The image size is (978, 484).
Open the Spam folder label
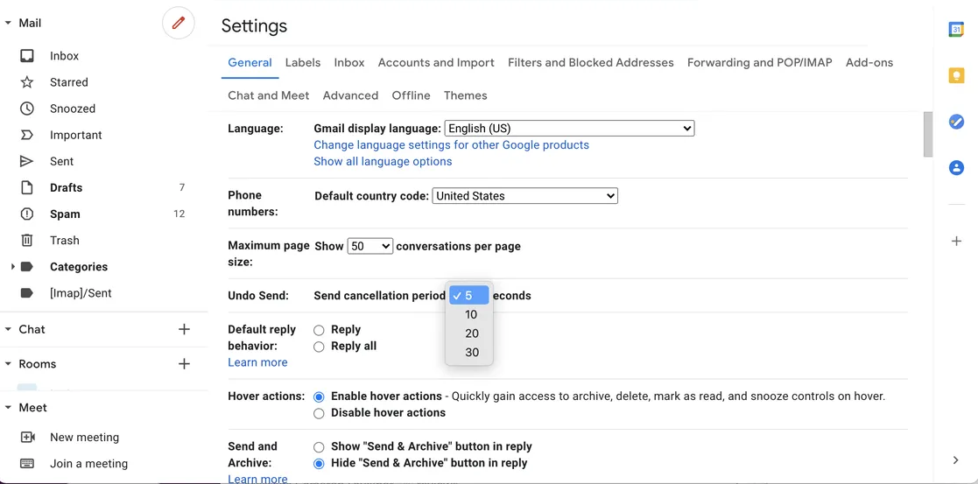(x=65, y=214)
